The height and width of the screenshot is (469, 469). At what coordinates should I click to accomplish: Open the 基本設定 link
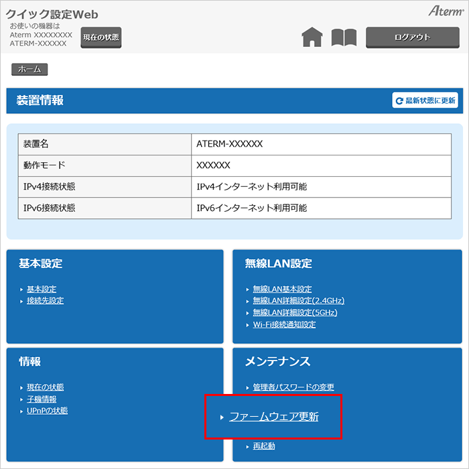pos(42,289)
